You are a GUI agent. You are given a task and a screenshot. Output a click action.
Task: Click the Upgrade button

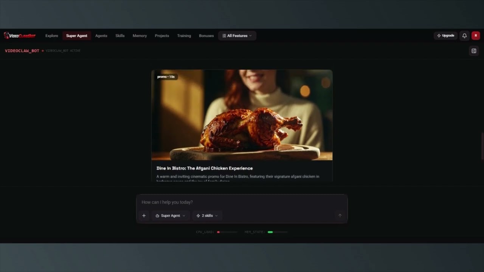tap(446, 36)
